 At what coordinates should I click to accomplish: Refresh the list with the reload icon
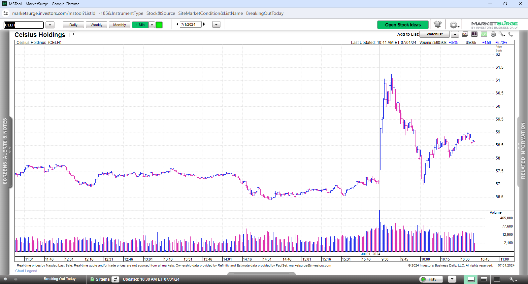(x=115, y=279)
